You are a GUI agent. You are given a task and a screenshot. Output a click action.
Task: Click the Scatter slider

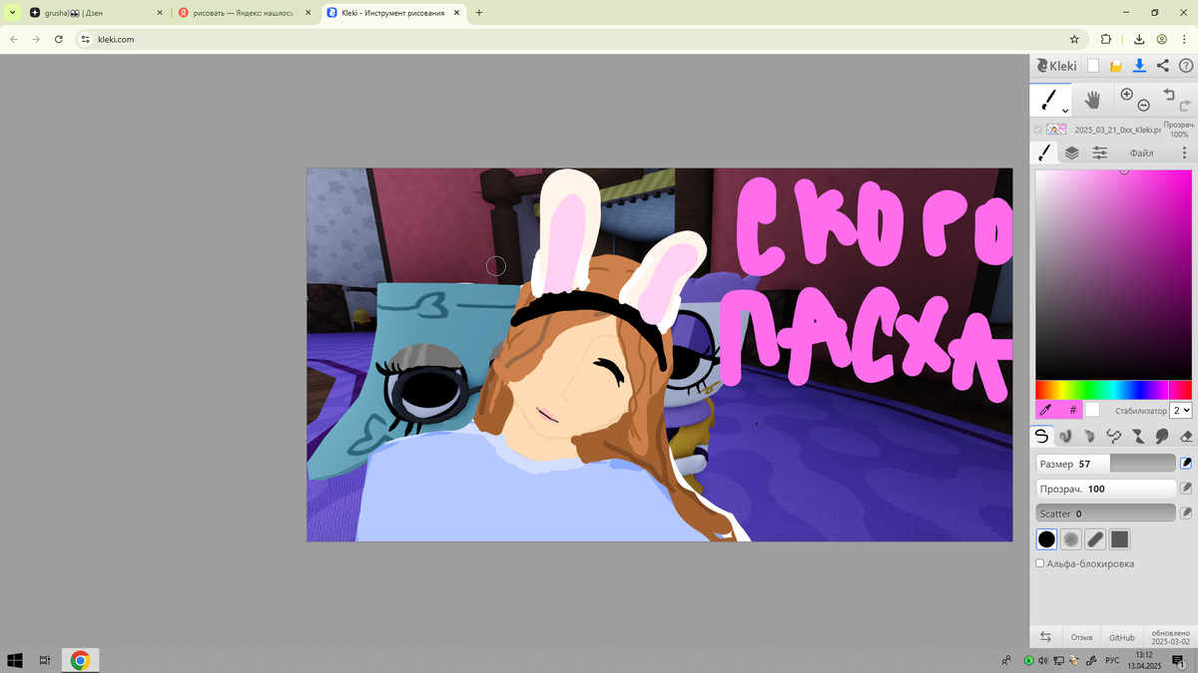tap(1105, 513)
